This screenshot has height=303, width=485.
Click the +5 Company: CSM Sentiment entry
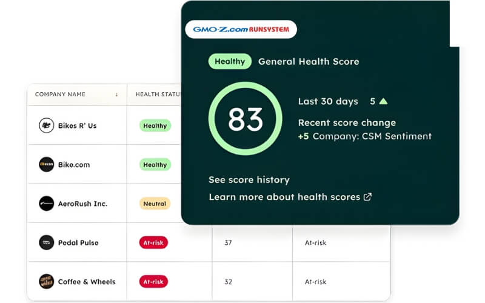click(x=365, y=136)
